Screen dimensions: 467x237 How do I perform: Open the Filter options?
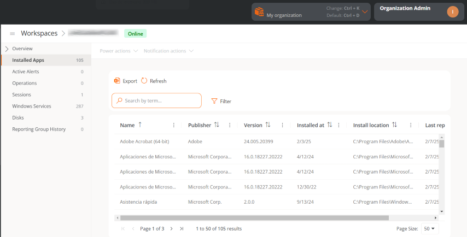[221, 102]
